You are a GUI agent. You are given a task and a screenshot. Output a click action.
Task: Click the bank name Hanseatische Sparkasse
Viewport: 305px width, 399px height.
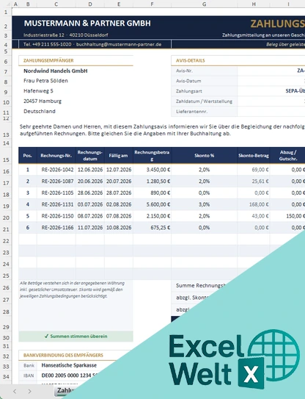[x=69, y=365]
